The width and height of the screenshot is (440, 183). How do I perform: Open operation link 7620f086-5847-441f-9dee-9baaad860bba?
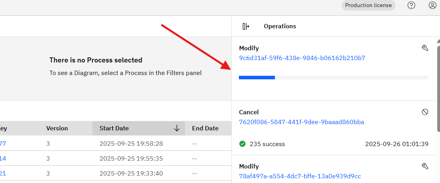point(301,122)
